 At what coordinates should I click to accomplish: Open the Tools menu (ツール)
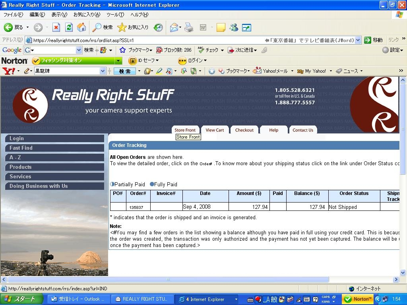115,15
